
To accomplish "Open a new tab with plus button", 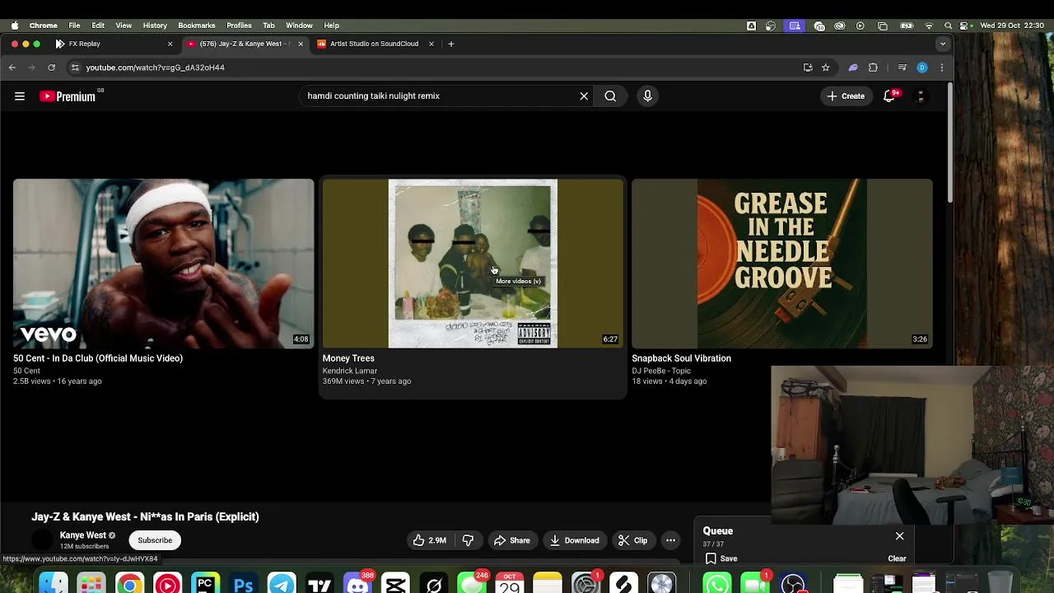I will pos(450,44).
